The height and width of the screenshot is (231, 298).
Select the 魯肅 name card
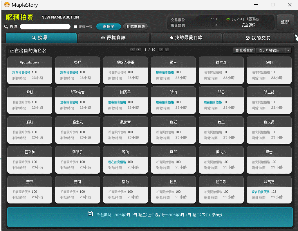click(173, 190)
